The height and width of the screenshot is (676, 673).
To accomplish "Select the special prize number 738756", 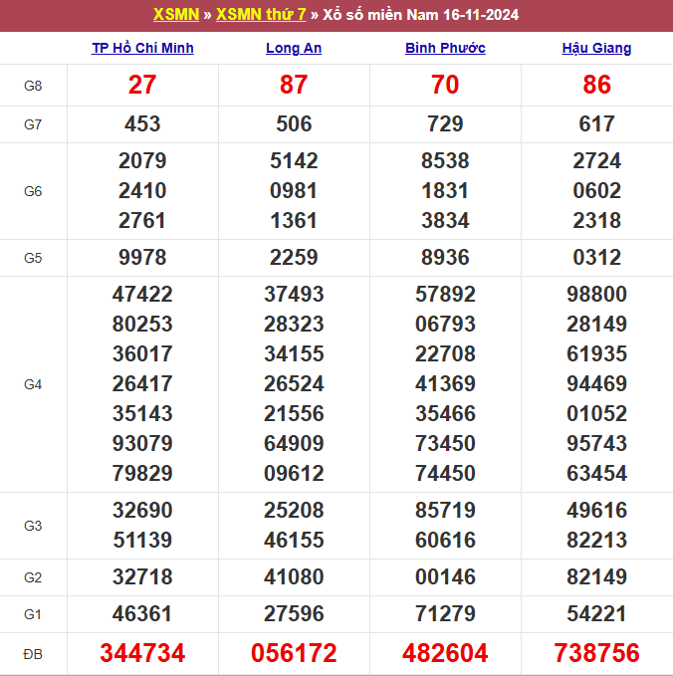I will pos(596,653).
